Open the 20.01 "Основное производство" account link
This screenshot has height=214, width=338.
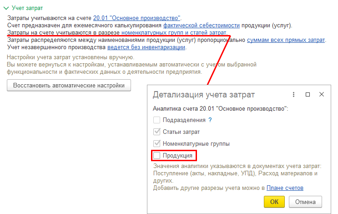point(136,18)
